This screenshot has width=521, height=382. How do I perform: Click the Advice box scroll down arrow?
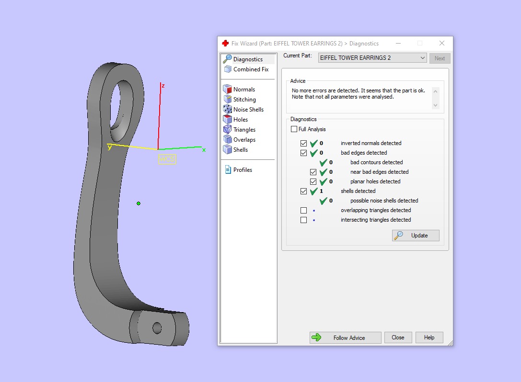coord(435,105)
